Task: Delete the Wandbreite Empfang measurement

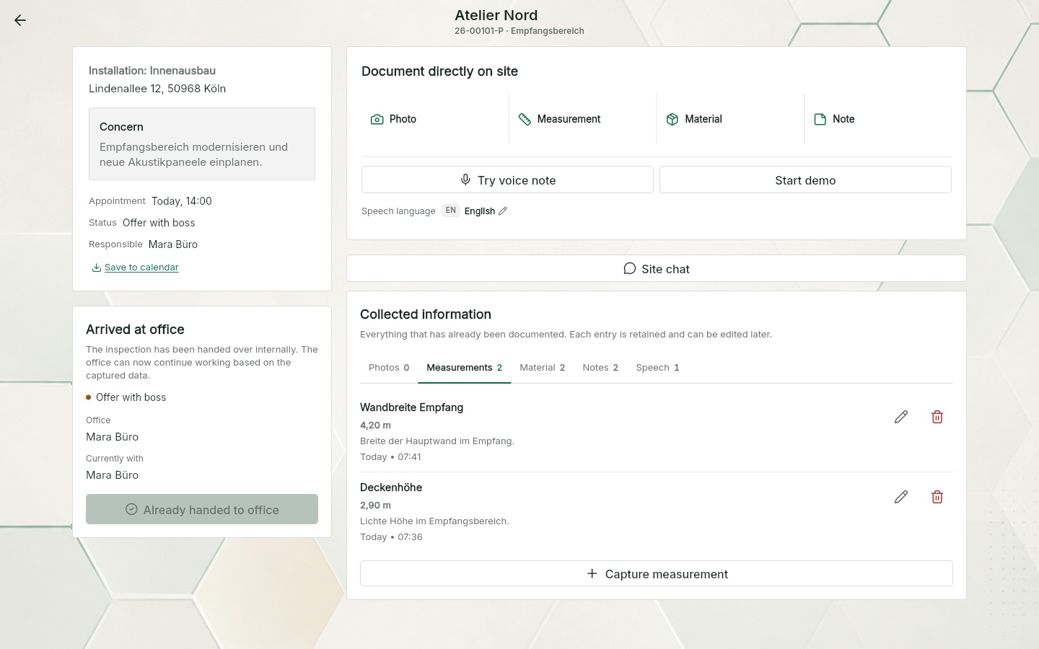Action: coord(937,417)
